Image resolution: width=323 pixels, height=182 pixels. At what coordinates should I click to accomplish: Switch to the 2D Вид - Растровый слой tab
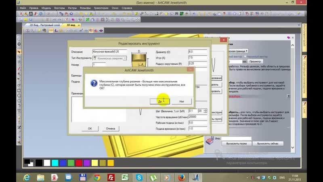click(x=44, y=25)
